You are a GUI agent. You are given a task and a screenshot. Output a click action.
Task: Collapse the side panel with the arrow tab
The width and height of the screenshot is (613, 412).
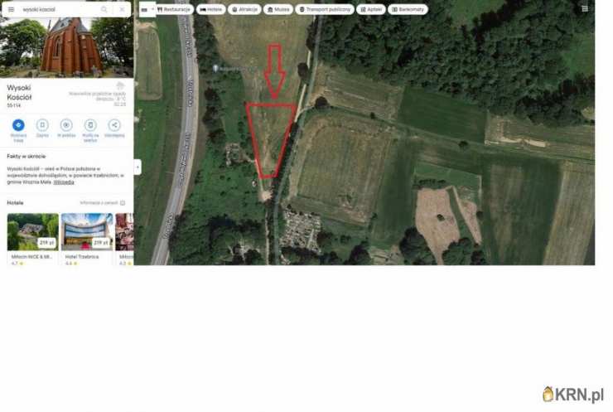pos(138,167)
